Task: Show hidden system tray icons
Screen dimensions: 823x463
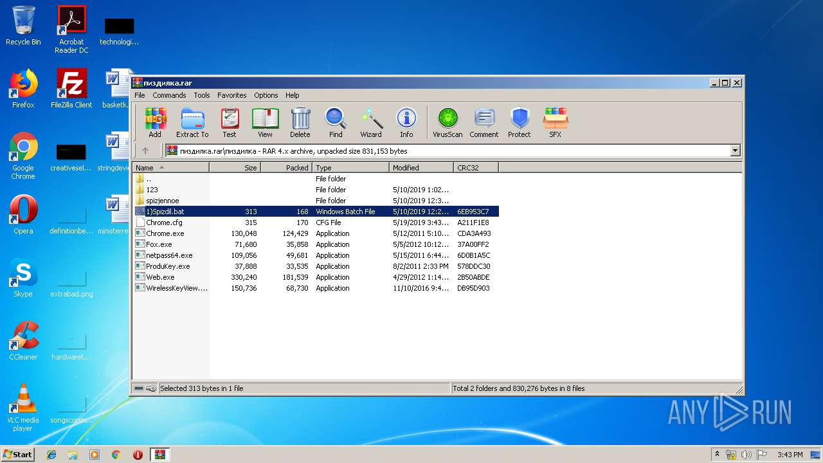Action: tap(718, 455)
